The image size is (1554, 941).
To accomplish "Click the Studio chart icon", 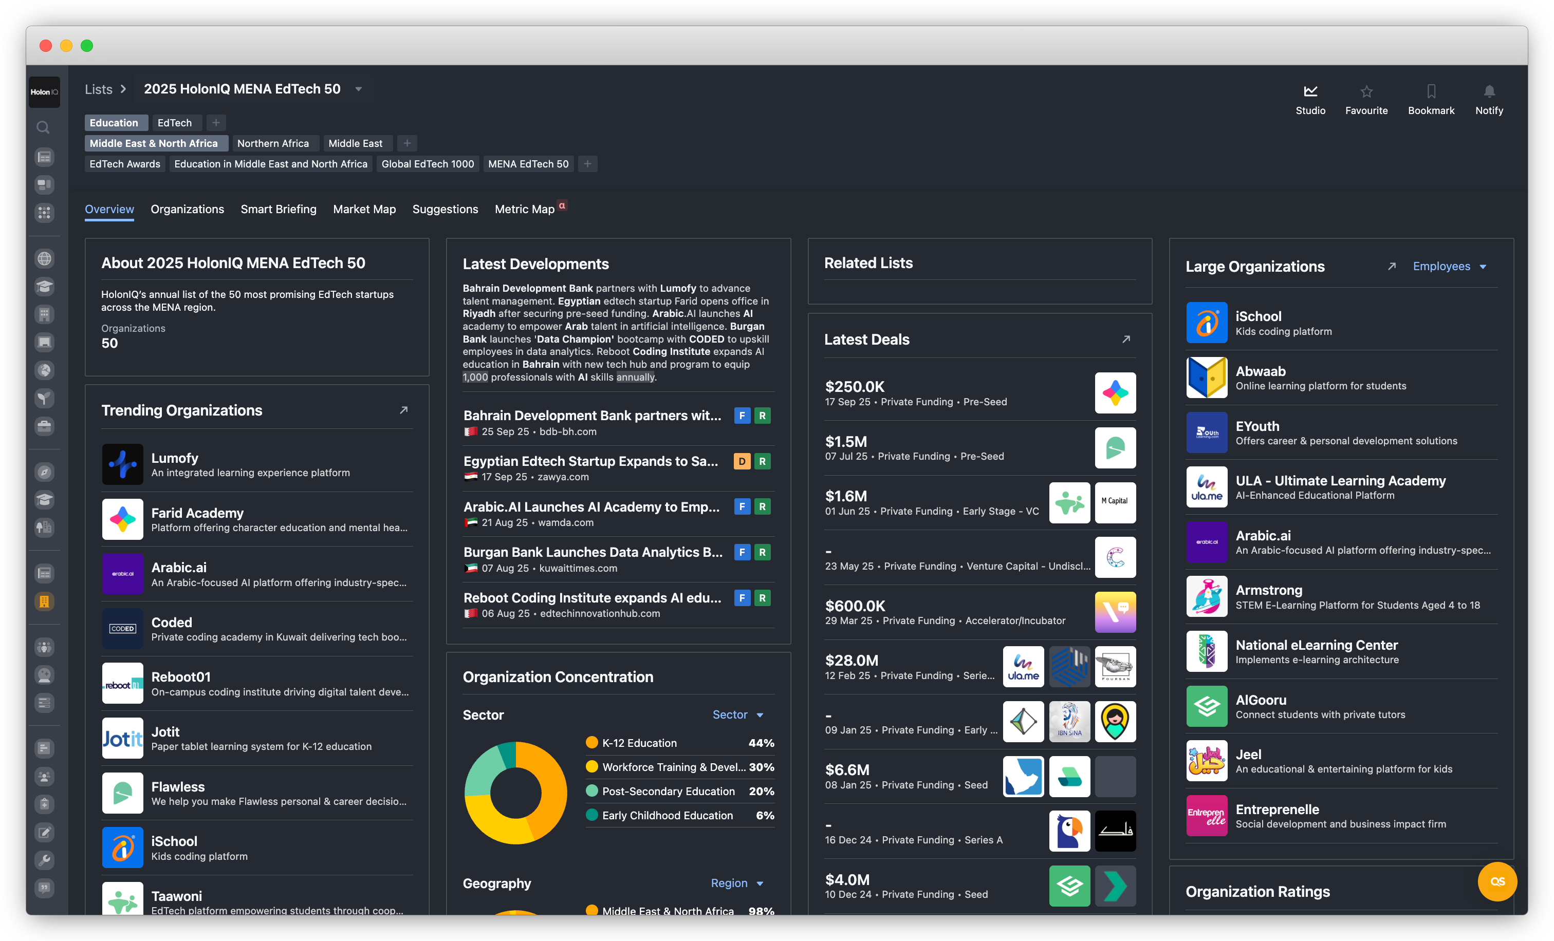I will tap(1310, 91).
